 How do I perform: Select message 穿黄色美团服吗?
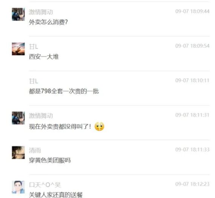[50, 160]
